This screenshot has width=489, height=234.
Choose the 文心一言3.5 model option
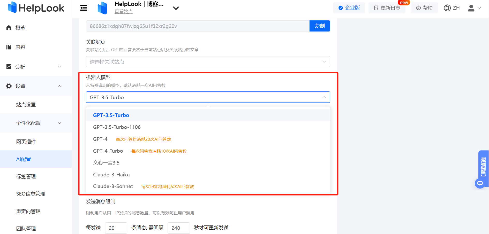tap(208, 163)
